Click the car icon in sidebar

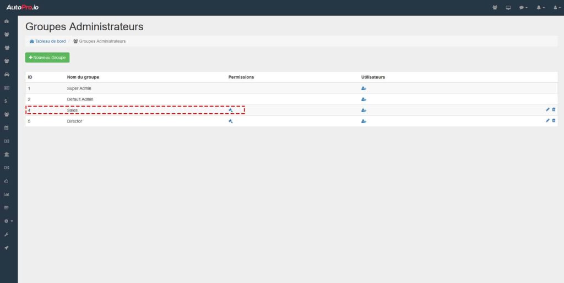7,75
